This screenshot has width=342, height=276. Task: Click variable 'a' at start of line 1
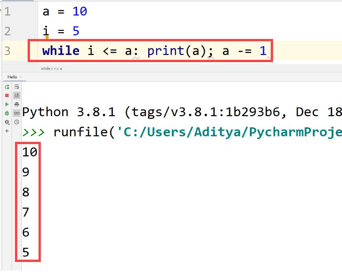(46, 12)
